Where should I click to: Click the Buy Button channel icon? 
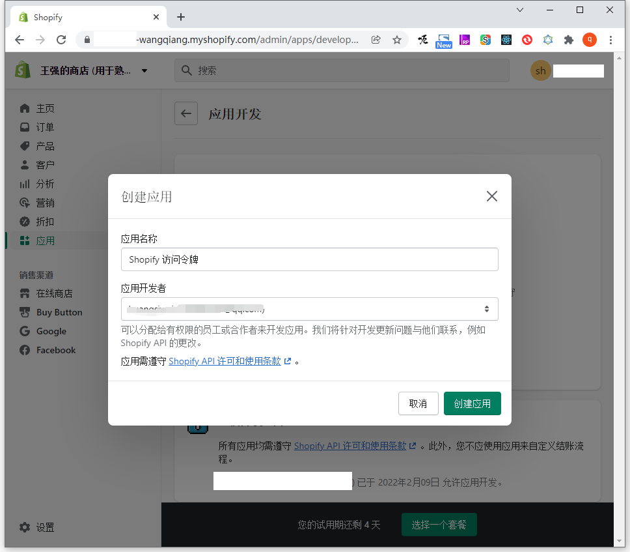click(25, 312)
